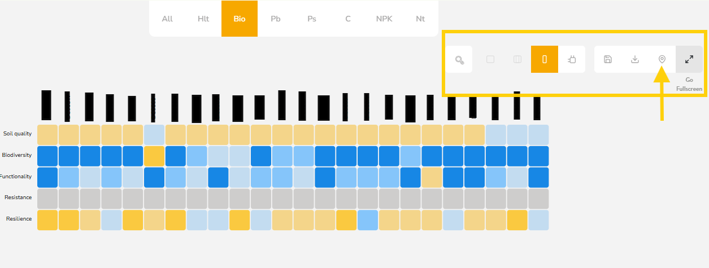Switch to the Ps tab
This screenshot has height=268, width=709.
click(x=312, y=19)
